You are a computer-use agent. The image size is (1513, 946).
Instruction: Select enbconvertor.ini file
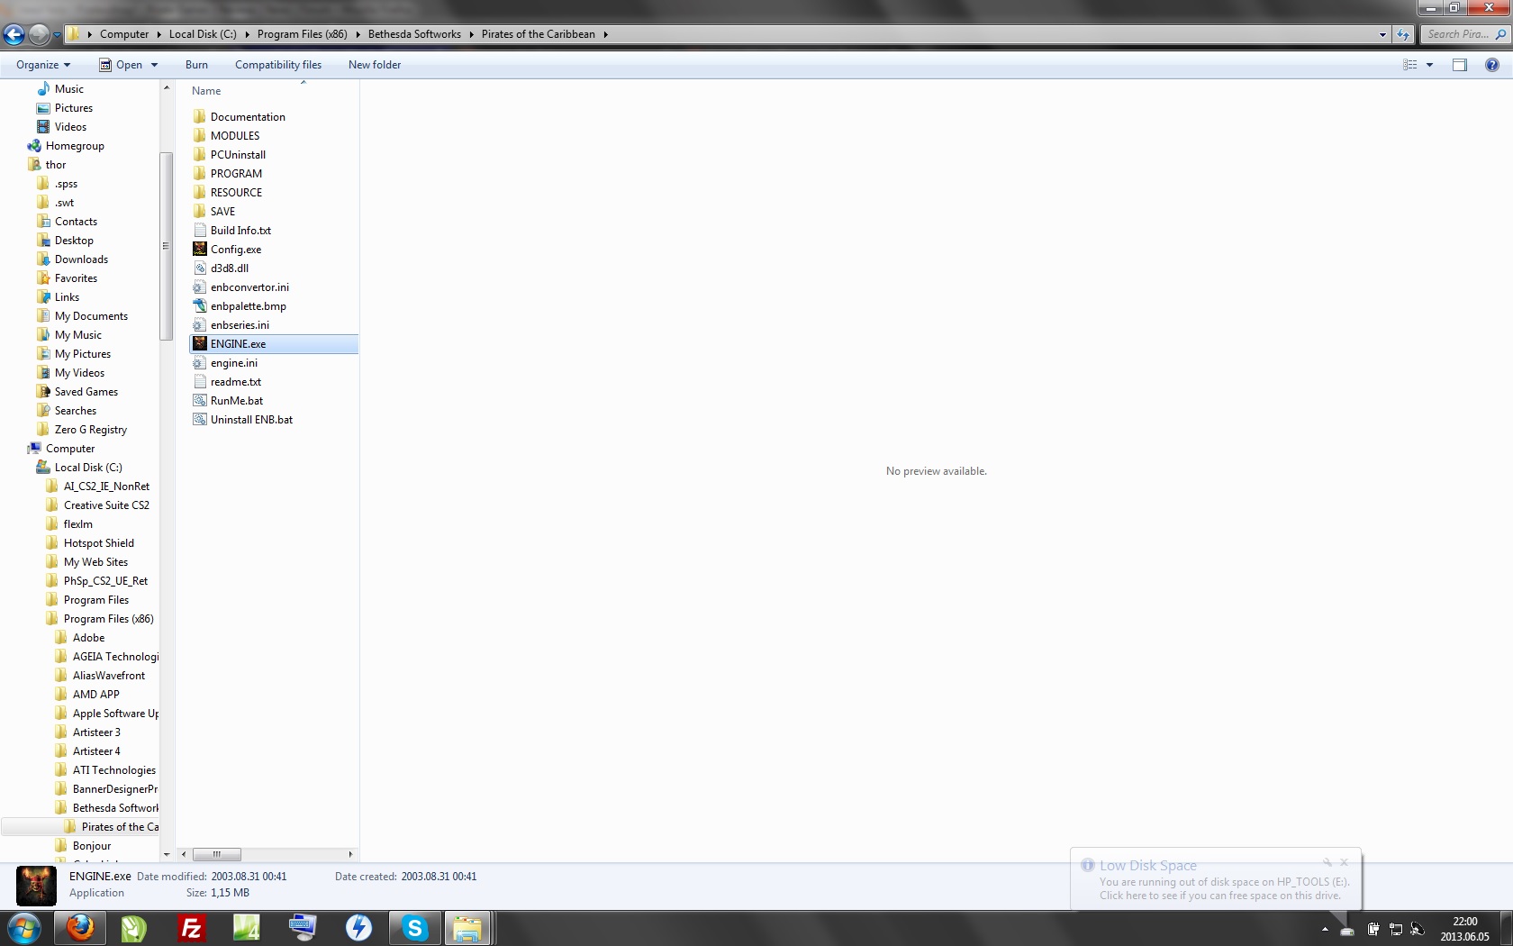click(x=249, y=287)
